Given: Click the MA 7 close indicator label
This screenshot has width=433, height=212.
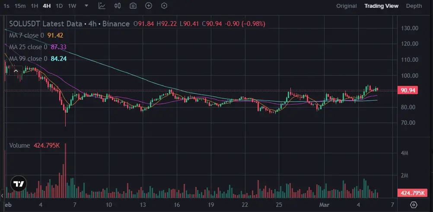Looking at the screenshot, I should click(x=27, y=35).
